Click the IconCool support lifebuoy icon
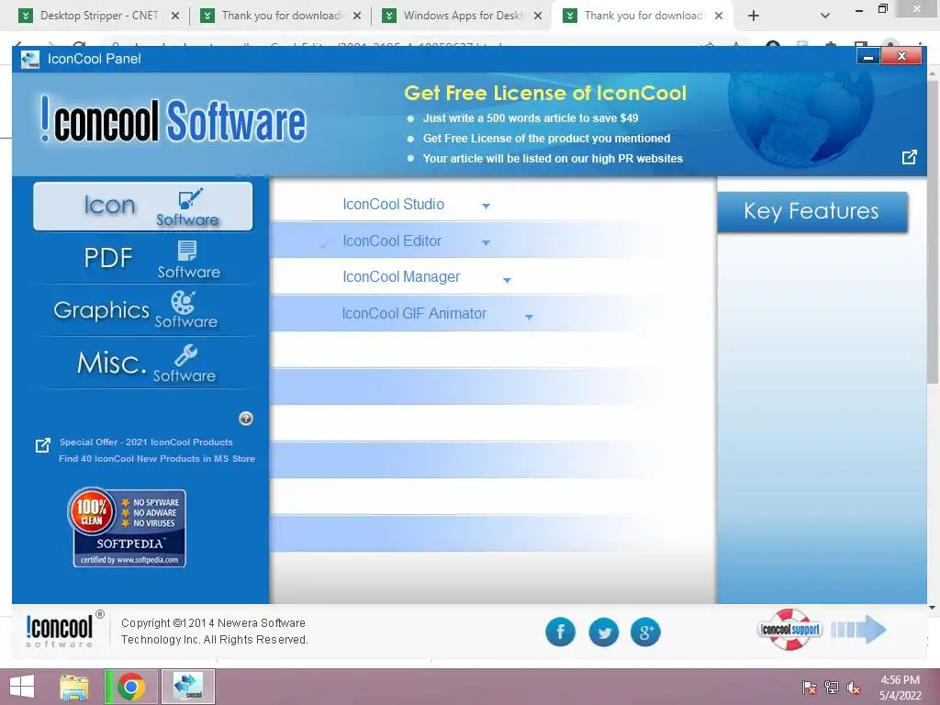This screenshot has width=940, height=705. click(789, 630)
